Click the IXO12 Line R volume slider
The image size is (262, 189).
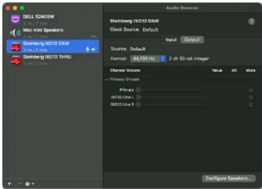click(171, 105)
